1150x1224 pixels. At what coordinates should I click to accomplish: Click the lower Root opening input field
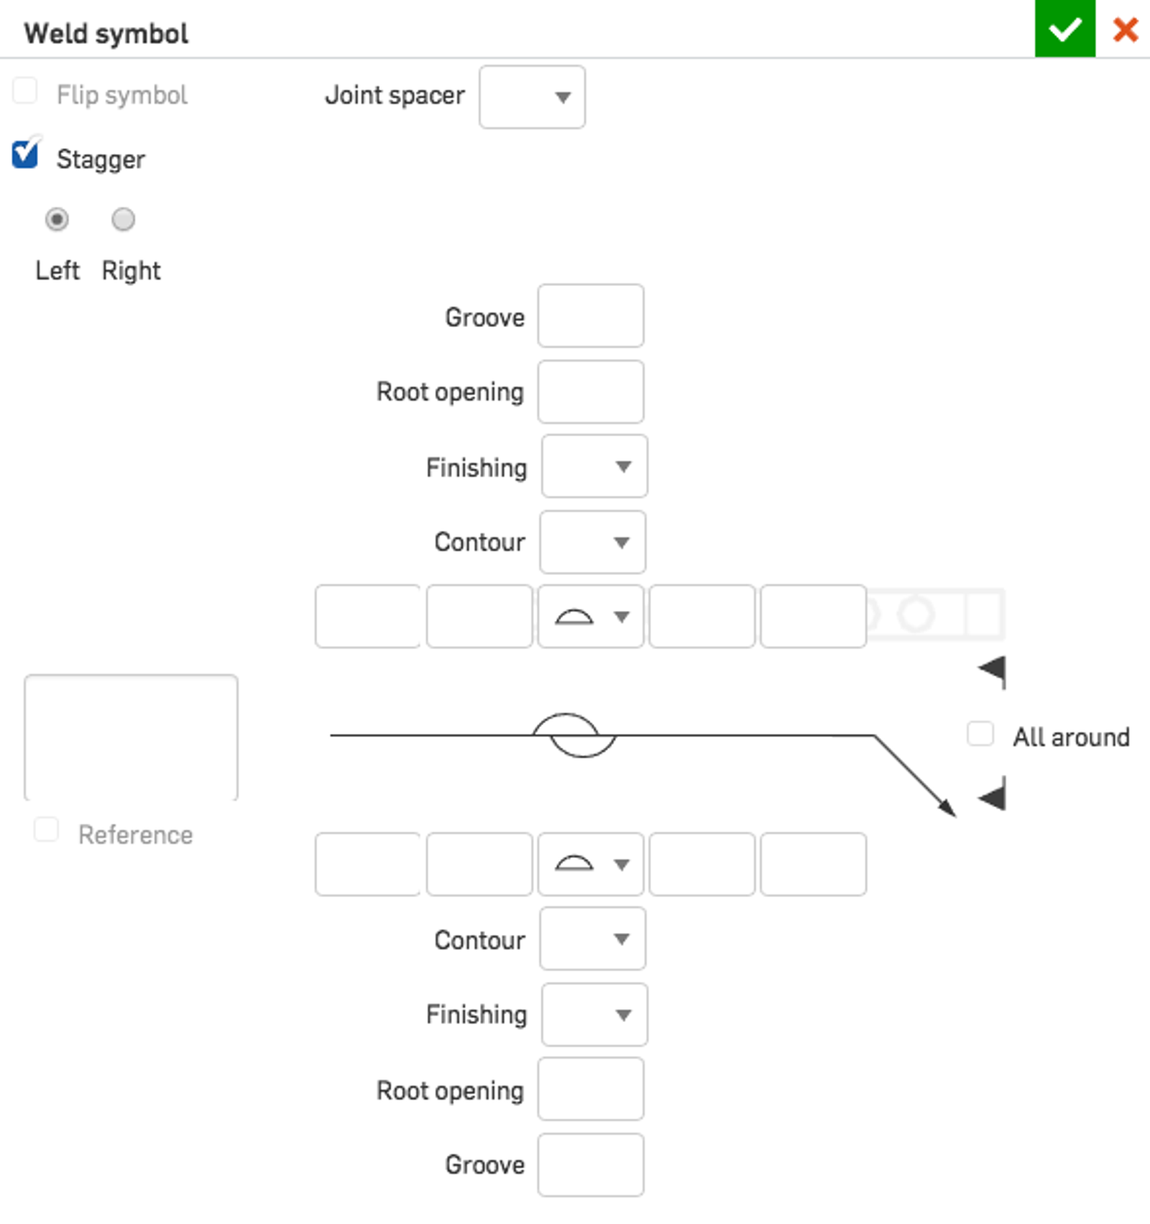(591, 1089)
